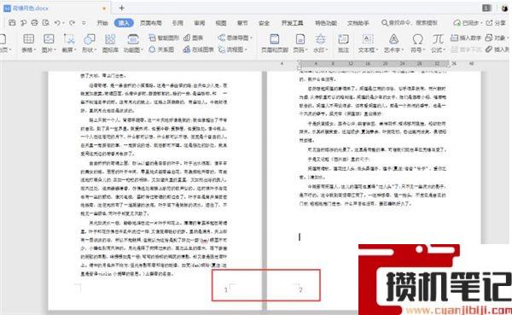Redo the last undone action
This screenshot has height=315, width=512.
(72, 23)
